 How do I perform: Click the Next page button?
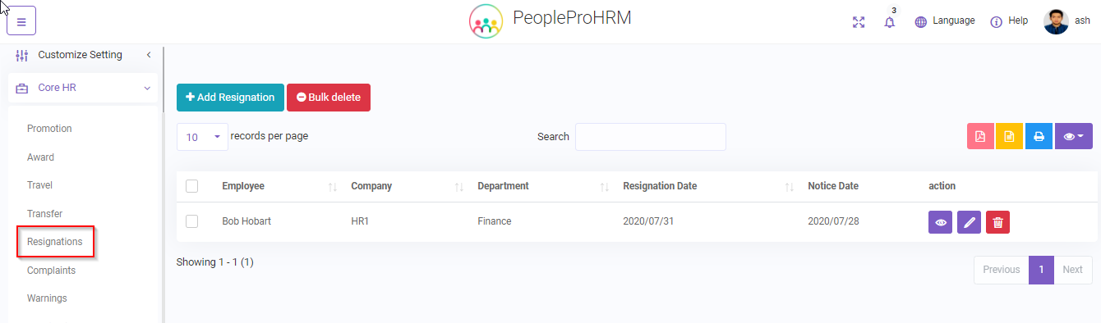tap(1073, 270)
